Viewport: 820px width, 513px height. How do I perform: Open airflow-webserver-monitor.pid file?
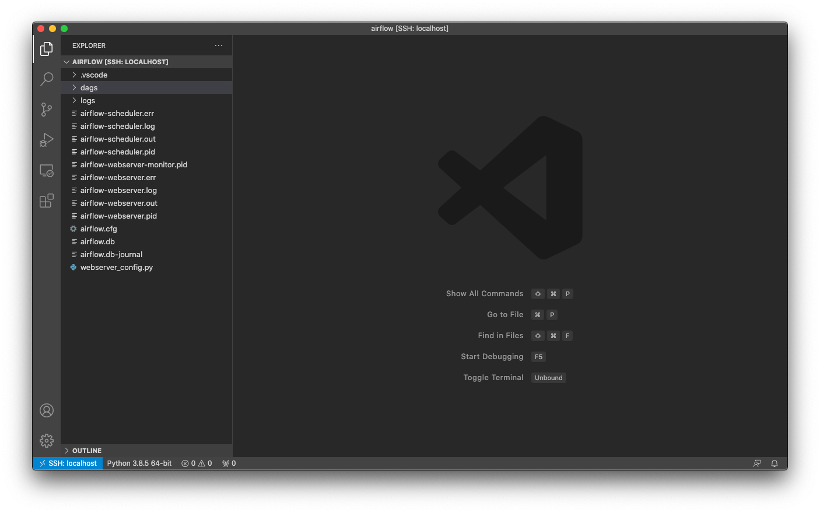[x=146, y=164]
